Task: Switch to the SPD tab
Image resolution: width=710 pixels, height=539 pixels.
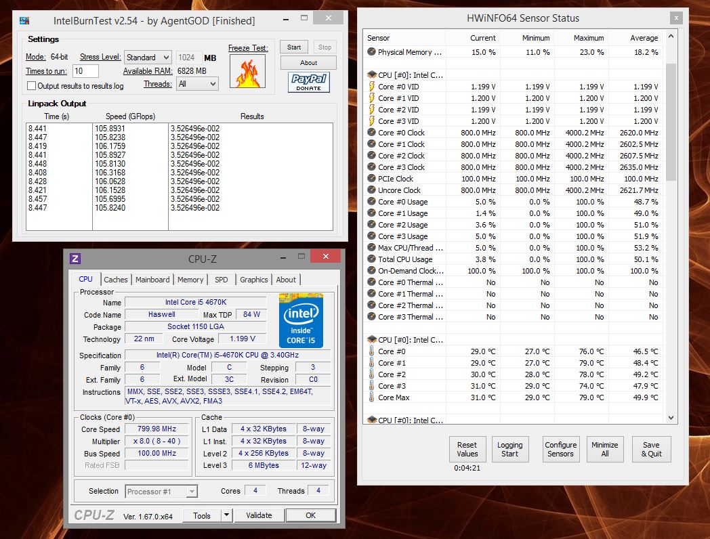Action: [x=222, y=280]
